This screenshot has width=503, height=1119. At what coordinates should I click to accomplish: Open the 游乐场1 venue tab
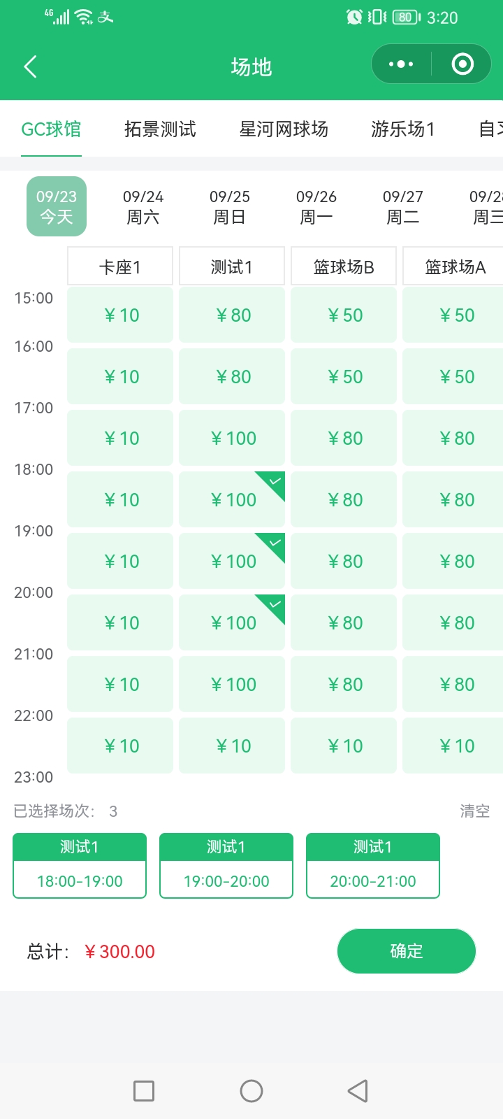[x=403, y=129]
